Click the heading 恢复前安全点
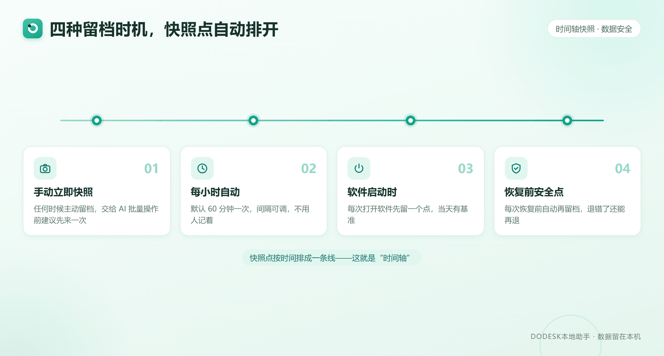Viewport: 664px width, 356px height. coord(534,192)
